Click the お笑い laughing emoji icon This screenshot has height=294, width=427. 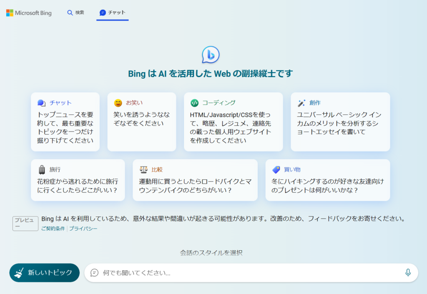coord(118,103)
